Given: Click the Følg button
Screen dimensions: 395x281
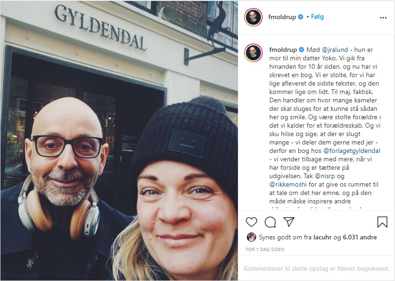Looking at the screenshot, I should [317, 17].
